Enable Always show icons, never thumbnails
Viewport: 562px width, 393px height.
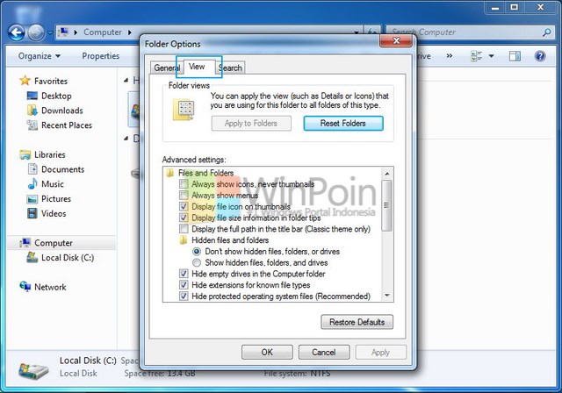(184, 184)
